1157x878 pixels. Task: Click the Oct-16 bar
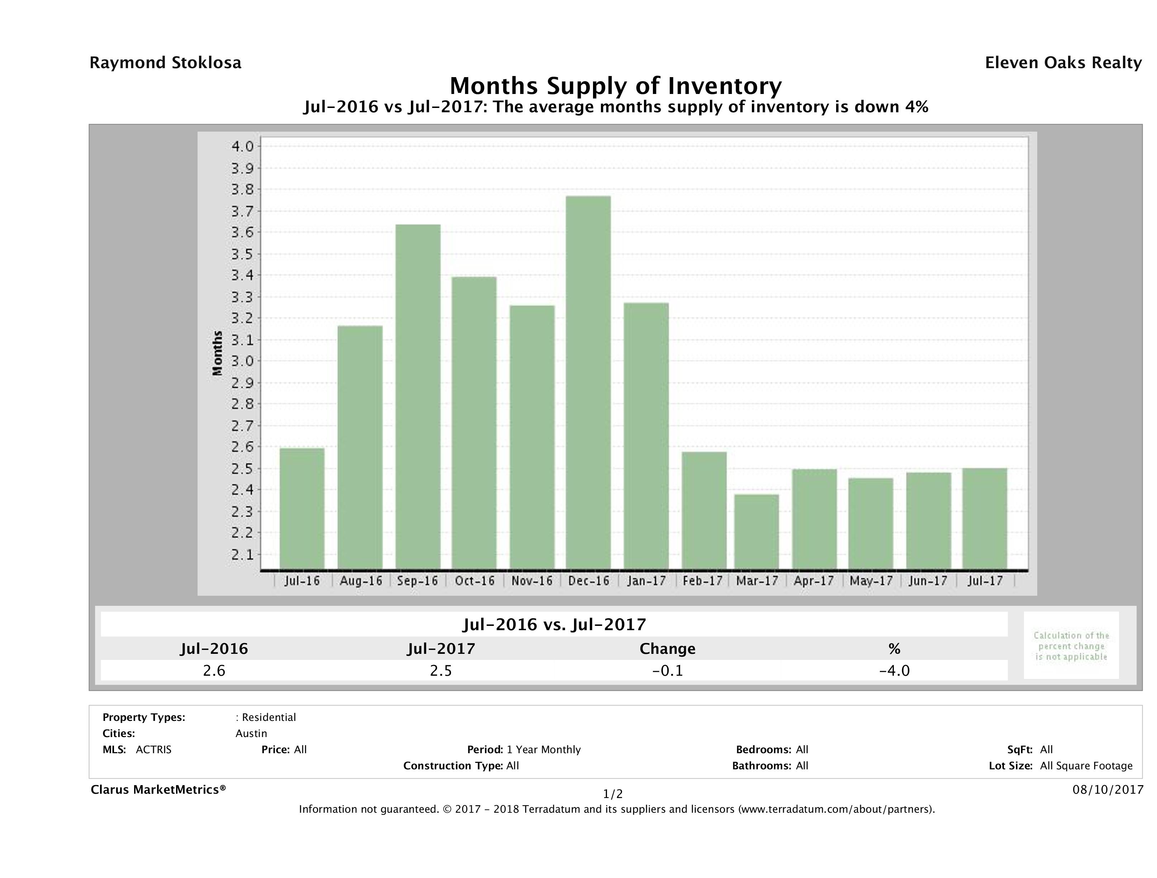(474, 423)
